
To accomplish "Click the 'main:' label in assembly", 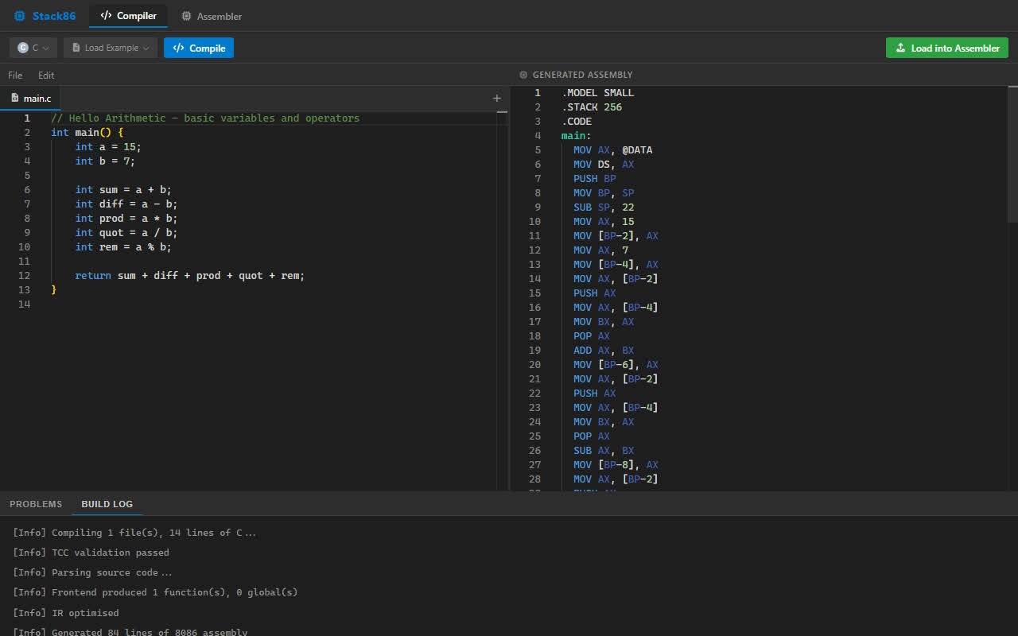I will [577, 135].
